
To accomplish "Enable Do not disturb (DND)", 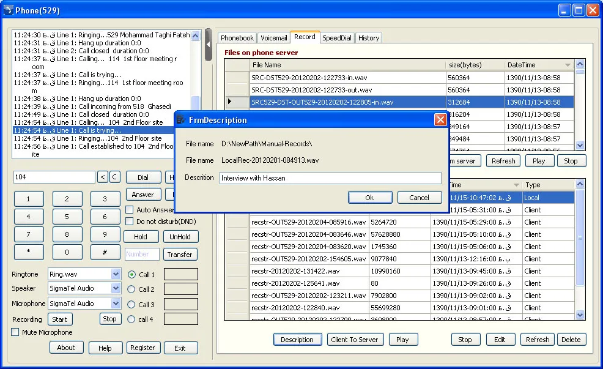I will coord(130,222).
